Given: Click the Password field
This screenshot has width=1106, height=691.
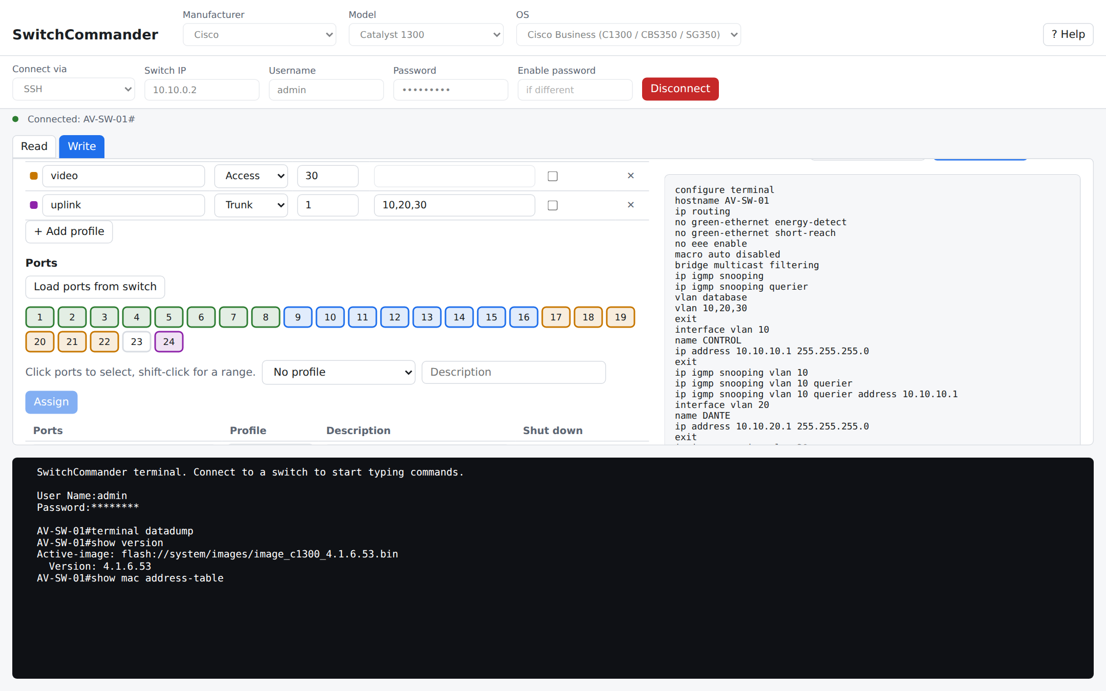Looking at the screenshot, I should tap(451, 90).
